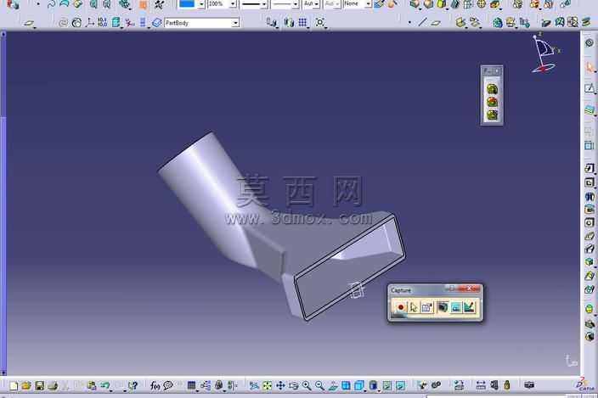Image resolution: width=598 pixels, height=398 pixels.
Task: Click the Multi-view icon
Action: point(346,386)
